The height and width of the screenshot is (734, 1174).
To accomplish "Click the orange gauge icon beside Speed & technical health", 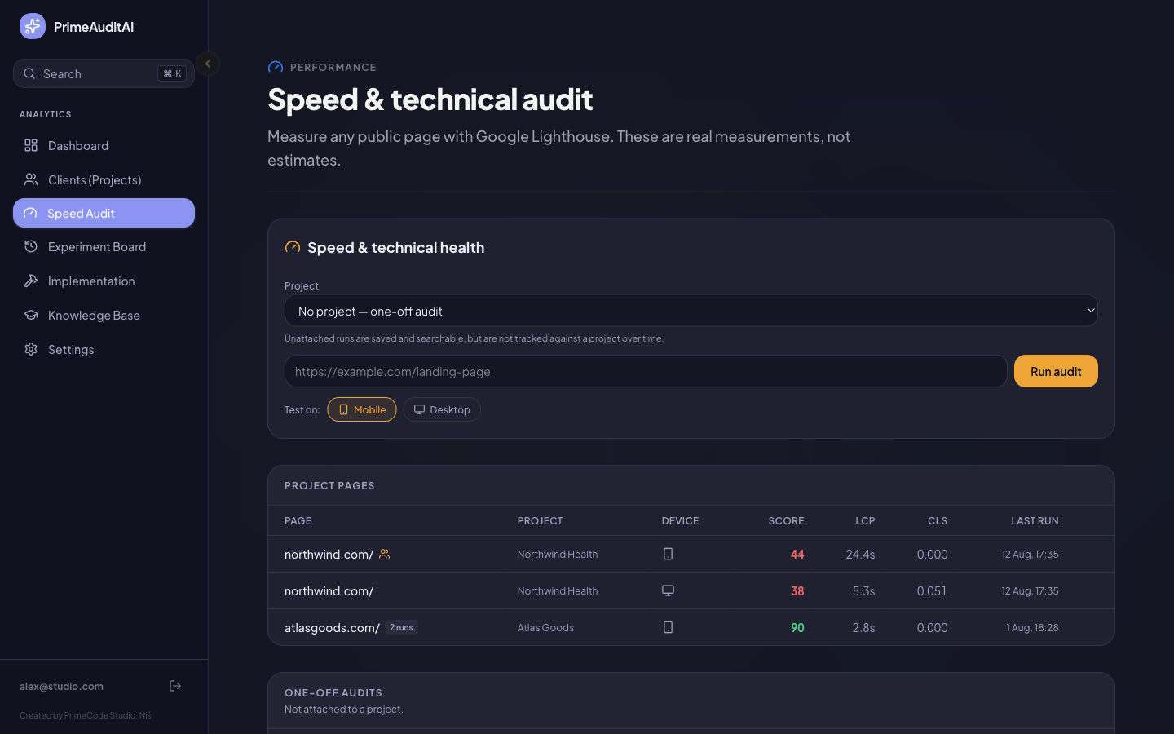I will 293,247.
